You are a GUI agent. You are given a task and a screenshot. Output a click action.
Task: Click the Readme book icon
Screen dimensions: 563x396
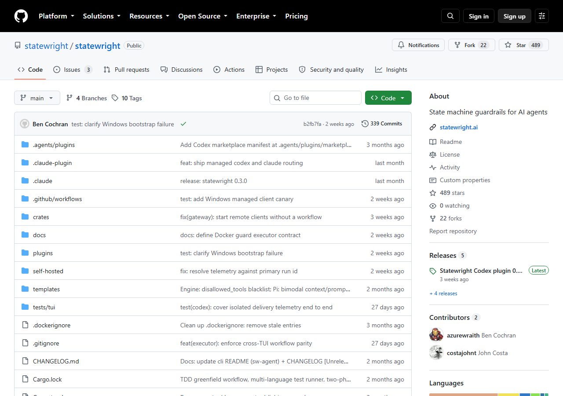(x=433, y=142)
